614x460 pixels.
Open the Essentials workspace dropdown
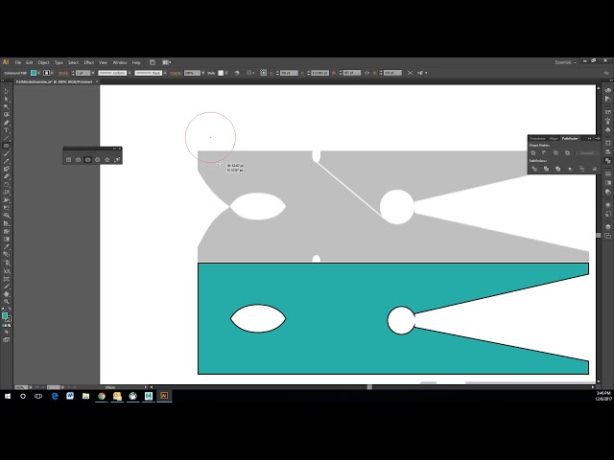coord(565,62)
